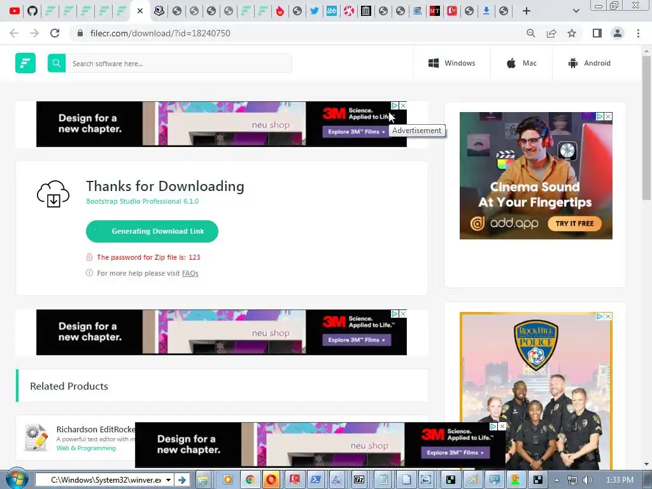Click Explore 3M Films in top banner
The image size is (652, 489).
(357, 132)
